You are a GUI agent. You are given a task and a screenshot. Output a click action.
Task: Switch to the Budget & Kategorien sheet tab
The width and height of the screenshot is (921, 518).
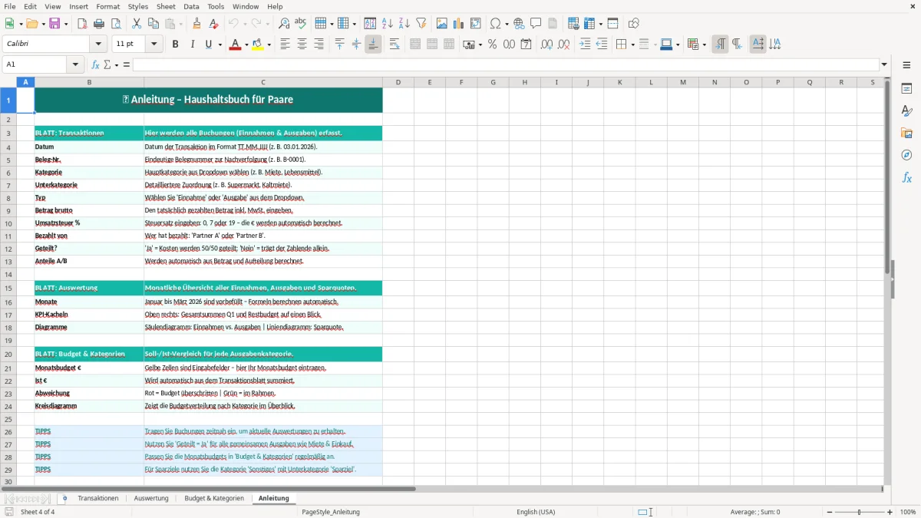click(214, 499)
